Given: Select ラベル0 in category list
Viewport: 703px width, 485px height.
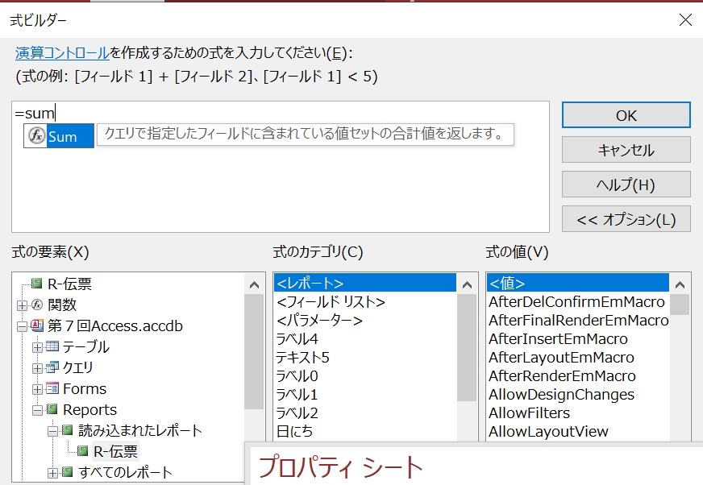Looking at the screenshot, I should [x=365, y=375].
